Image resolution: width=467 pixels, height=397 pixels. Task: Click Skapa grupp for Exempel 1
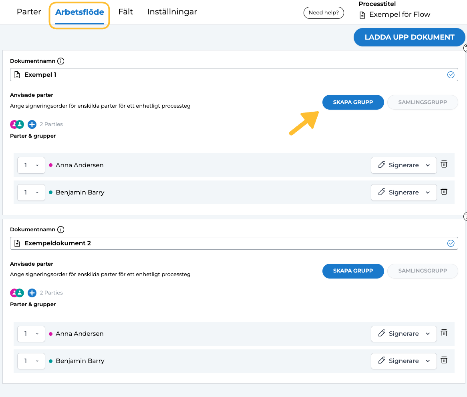353,102
